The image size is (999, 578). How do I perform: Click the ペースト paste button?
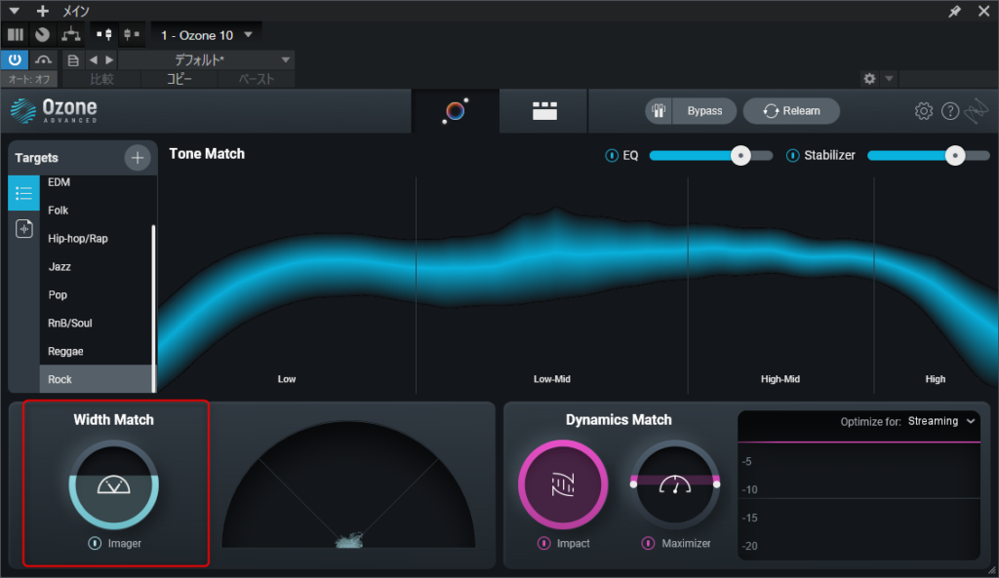tap(257, 79)
